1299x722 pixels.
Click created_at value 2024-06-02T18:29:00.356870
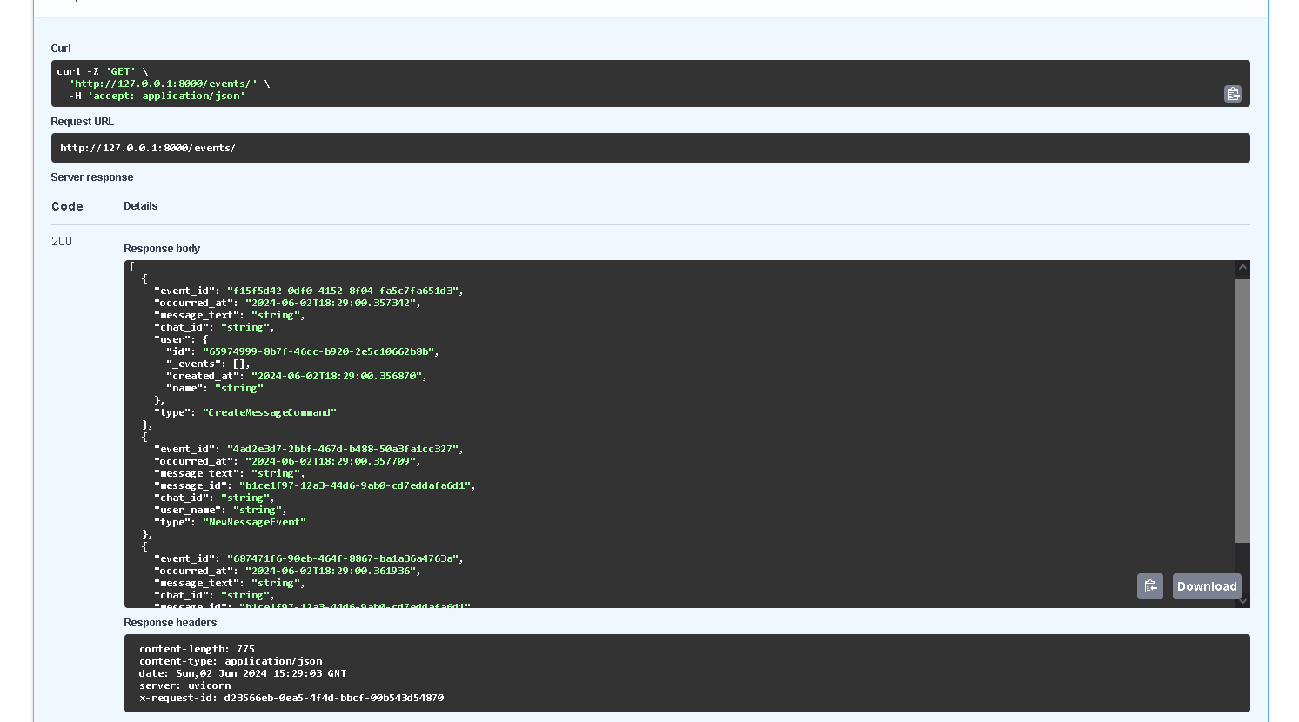pos(337,376)
